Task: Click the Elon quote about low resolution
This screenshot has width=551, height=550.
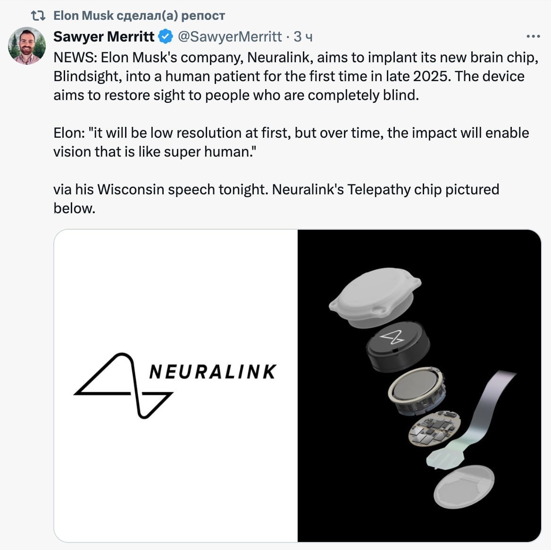Action: (x=291, y=142)
